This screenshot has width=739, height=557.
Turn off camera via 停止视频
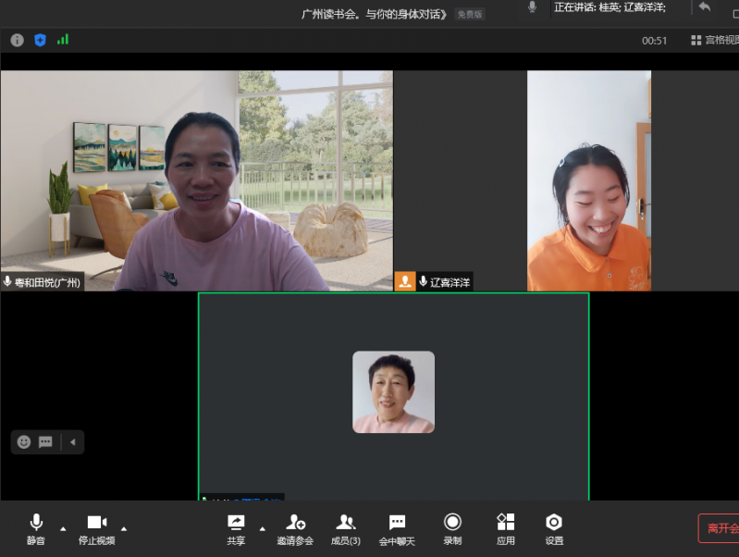pos(96,528)
